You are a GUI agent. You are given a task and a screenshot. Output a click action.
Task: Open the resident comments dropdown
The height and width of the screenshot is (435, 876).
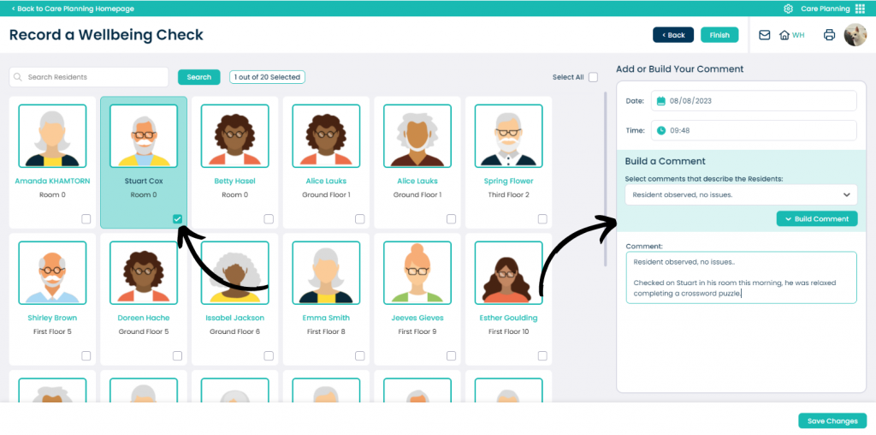[741, 194]
